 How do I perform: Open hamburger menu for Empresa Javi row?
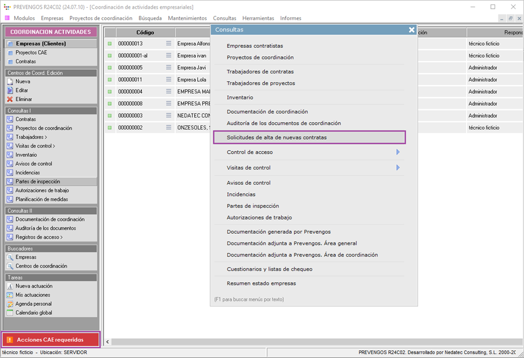click(169, 68)
